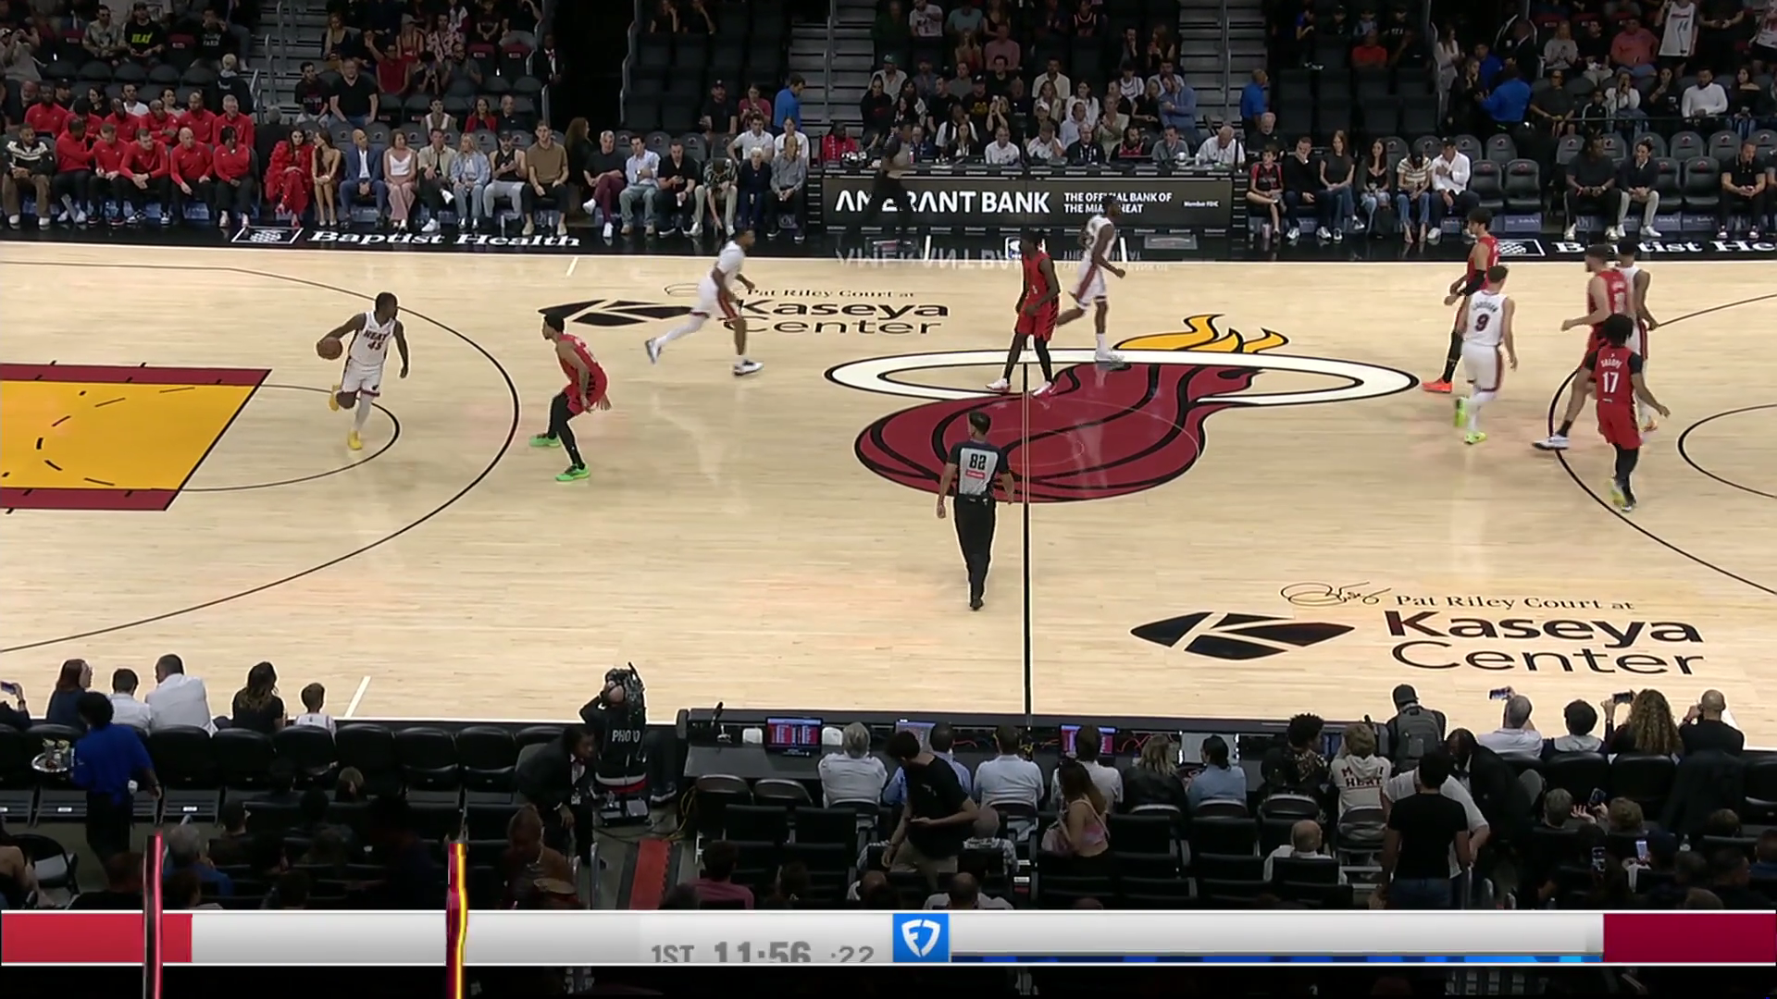Click the 11:56 game clock
This screenshot has width=1777, height=999.
(x=762, y=953)
